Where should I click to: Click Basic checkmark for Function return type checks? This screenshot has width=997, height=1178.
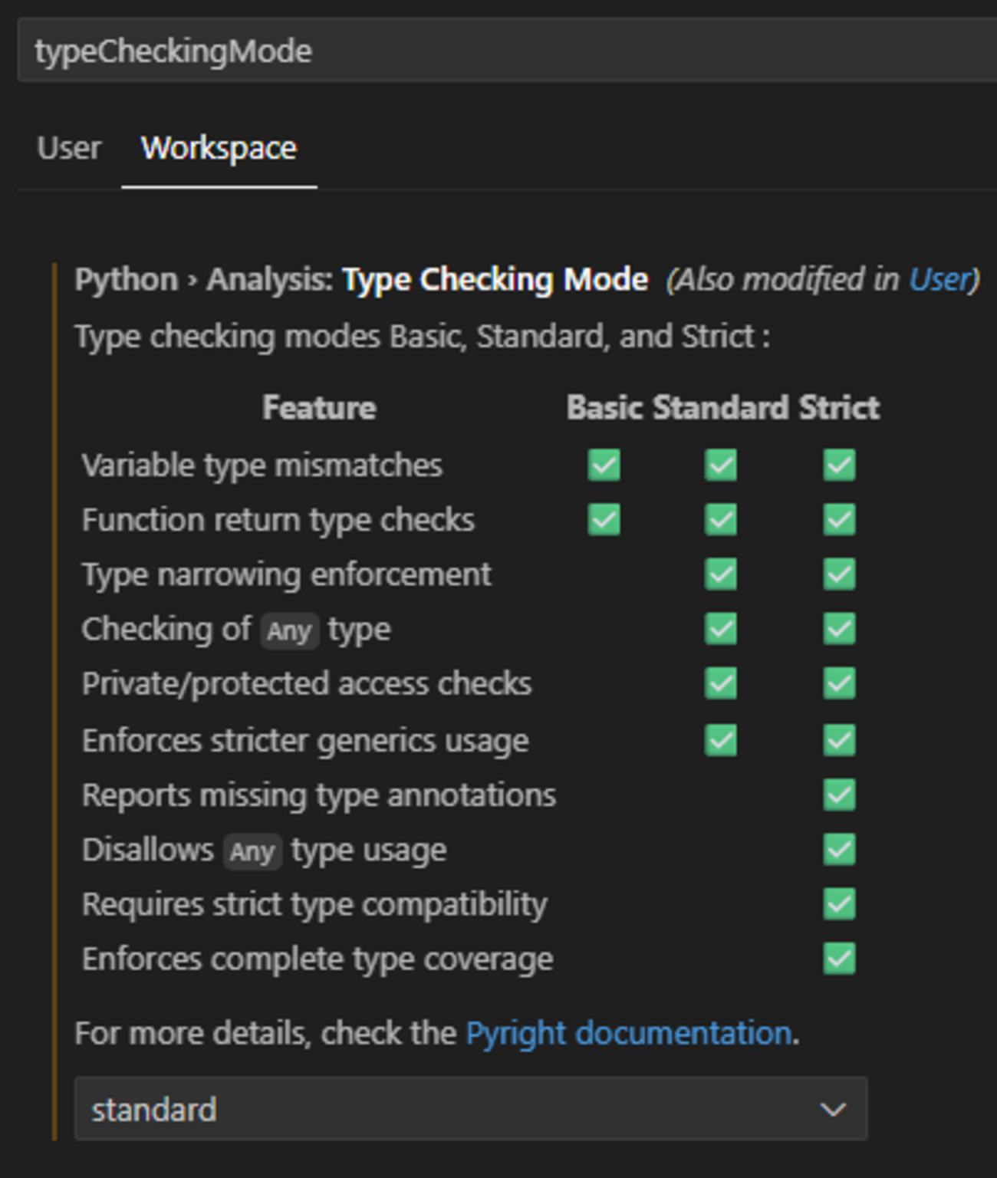pyautogui.click(x=604, y=519)
